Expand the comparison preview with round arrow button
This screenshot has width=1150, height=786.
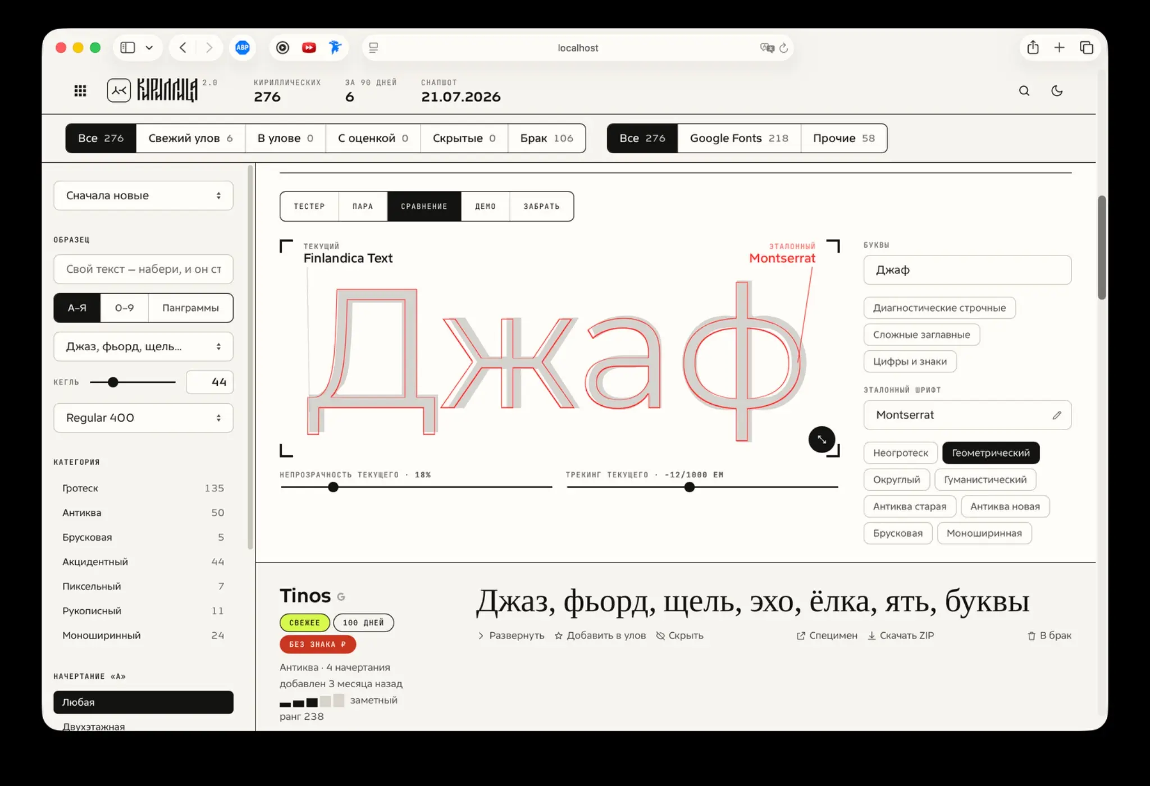[822, 440]
